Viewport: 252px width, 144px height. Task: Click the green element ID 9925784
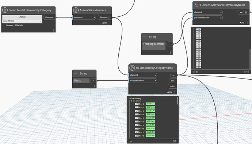150,136
